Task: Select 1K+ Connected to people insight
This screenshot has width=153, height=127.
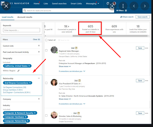Action: pos(67,29)
